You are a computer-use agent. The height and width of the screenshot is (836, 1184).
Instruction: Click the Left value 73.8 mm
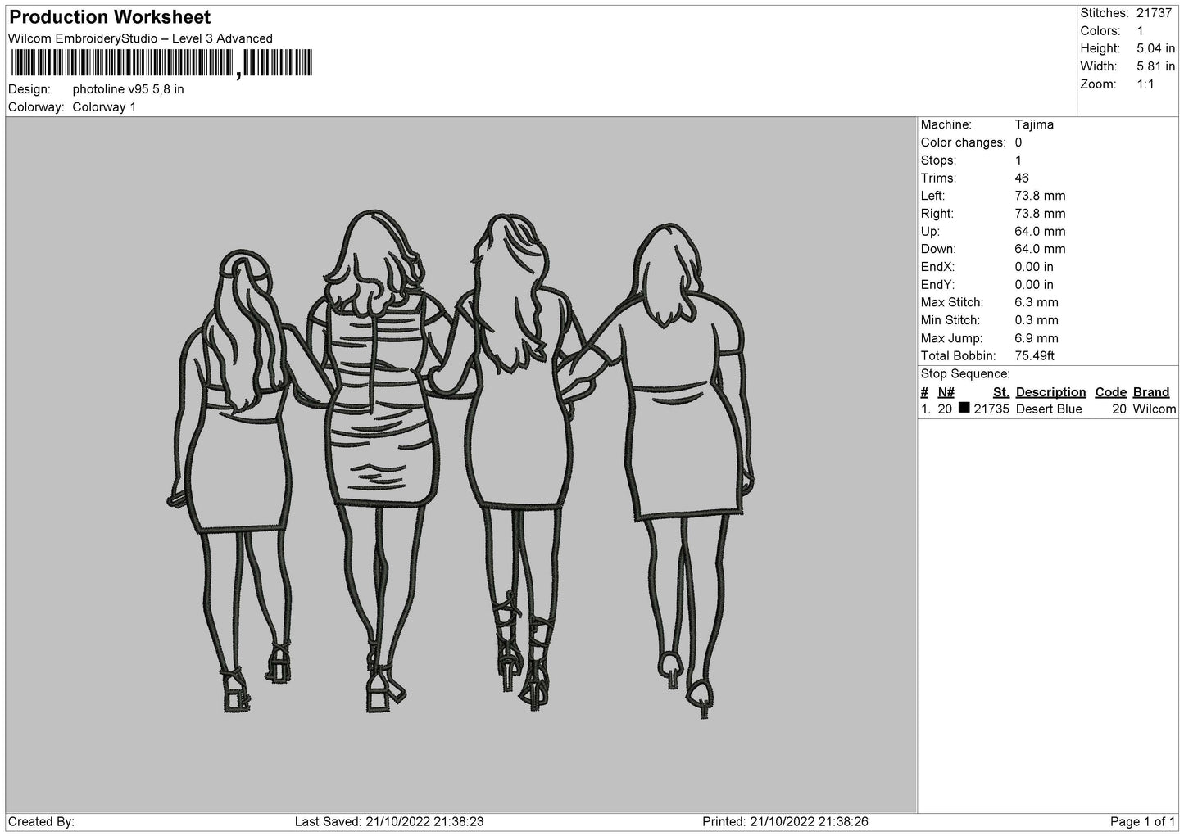[1040, 196]
